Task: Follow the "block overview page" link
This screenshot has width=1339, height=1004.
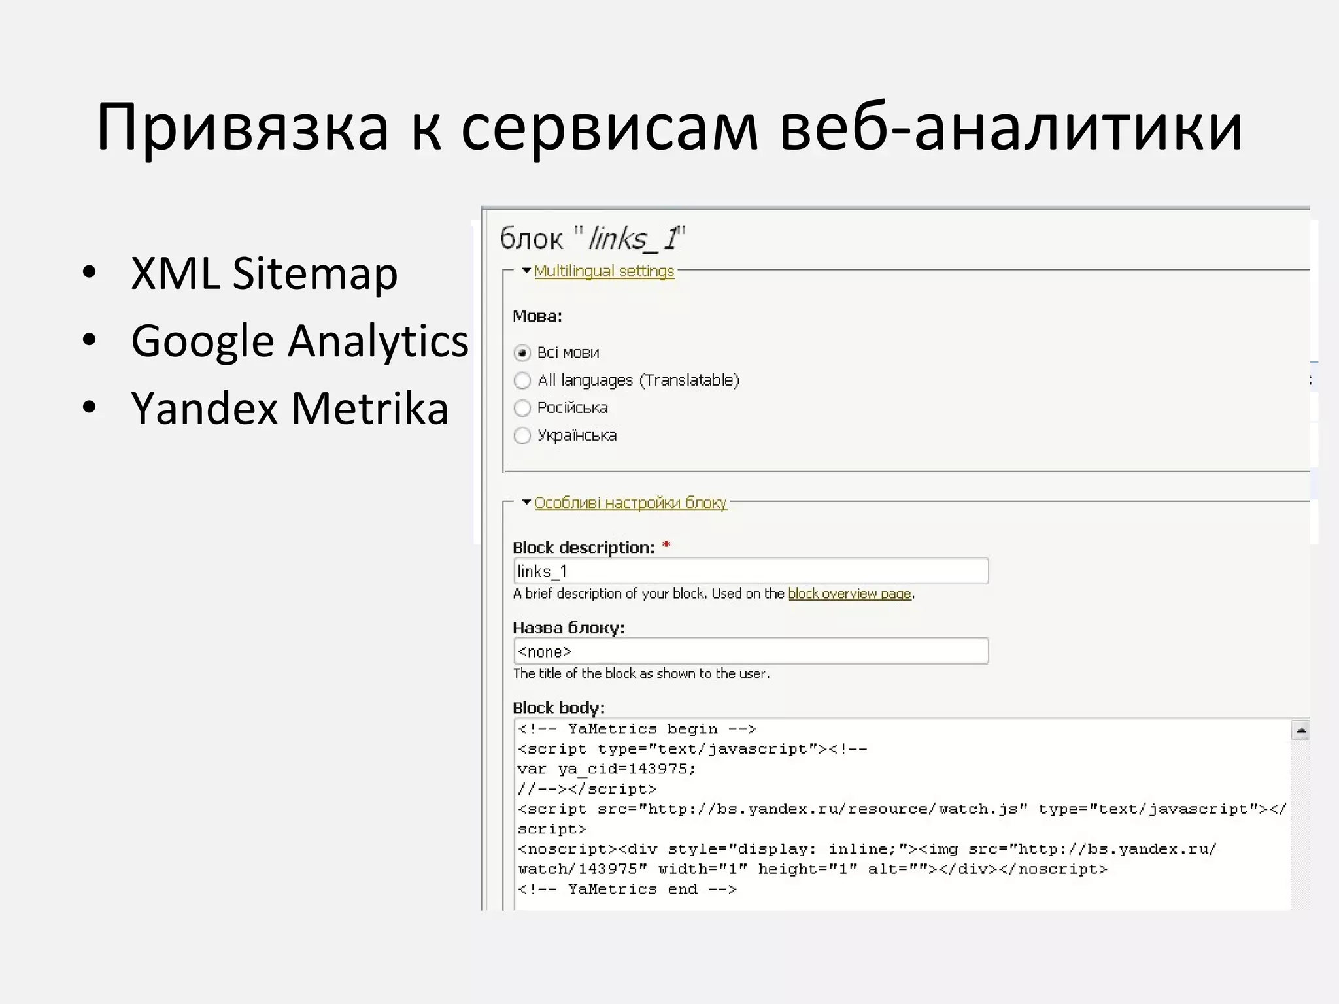Action: click(849, 594)
